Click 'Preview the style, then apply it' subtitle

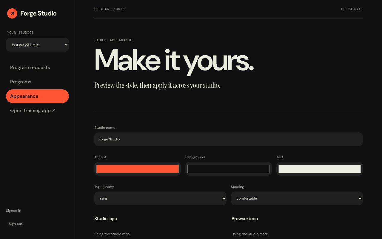click(x=157, y=85)
